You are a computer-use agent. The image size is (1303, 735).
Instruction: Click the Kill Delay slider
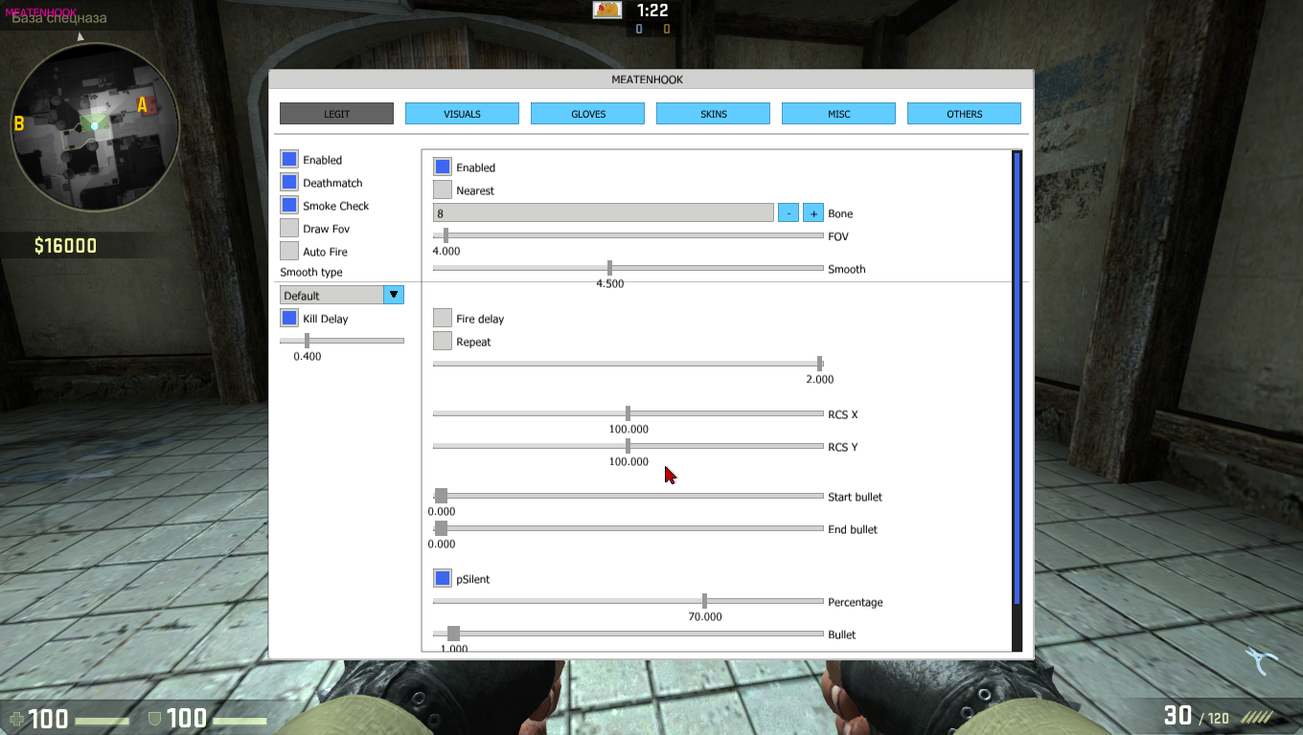click(342, 341)
